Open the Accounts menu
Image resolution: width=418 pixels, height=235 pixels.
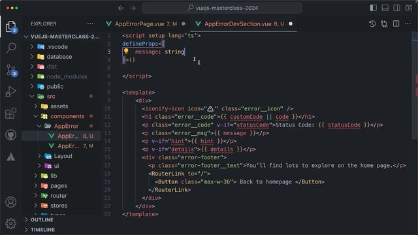[x=10, y=202]
